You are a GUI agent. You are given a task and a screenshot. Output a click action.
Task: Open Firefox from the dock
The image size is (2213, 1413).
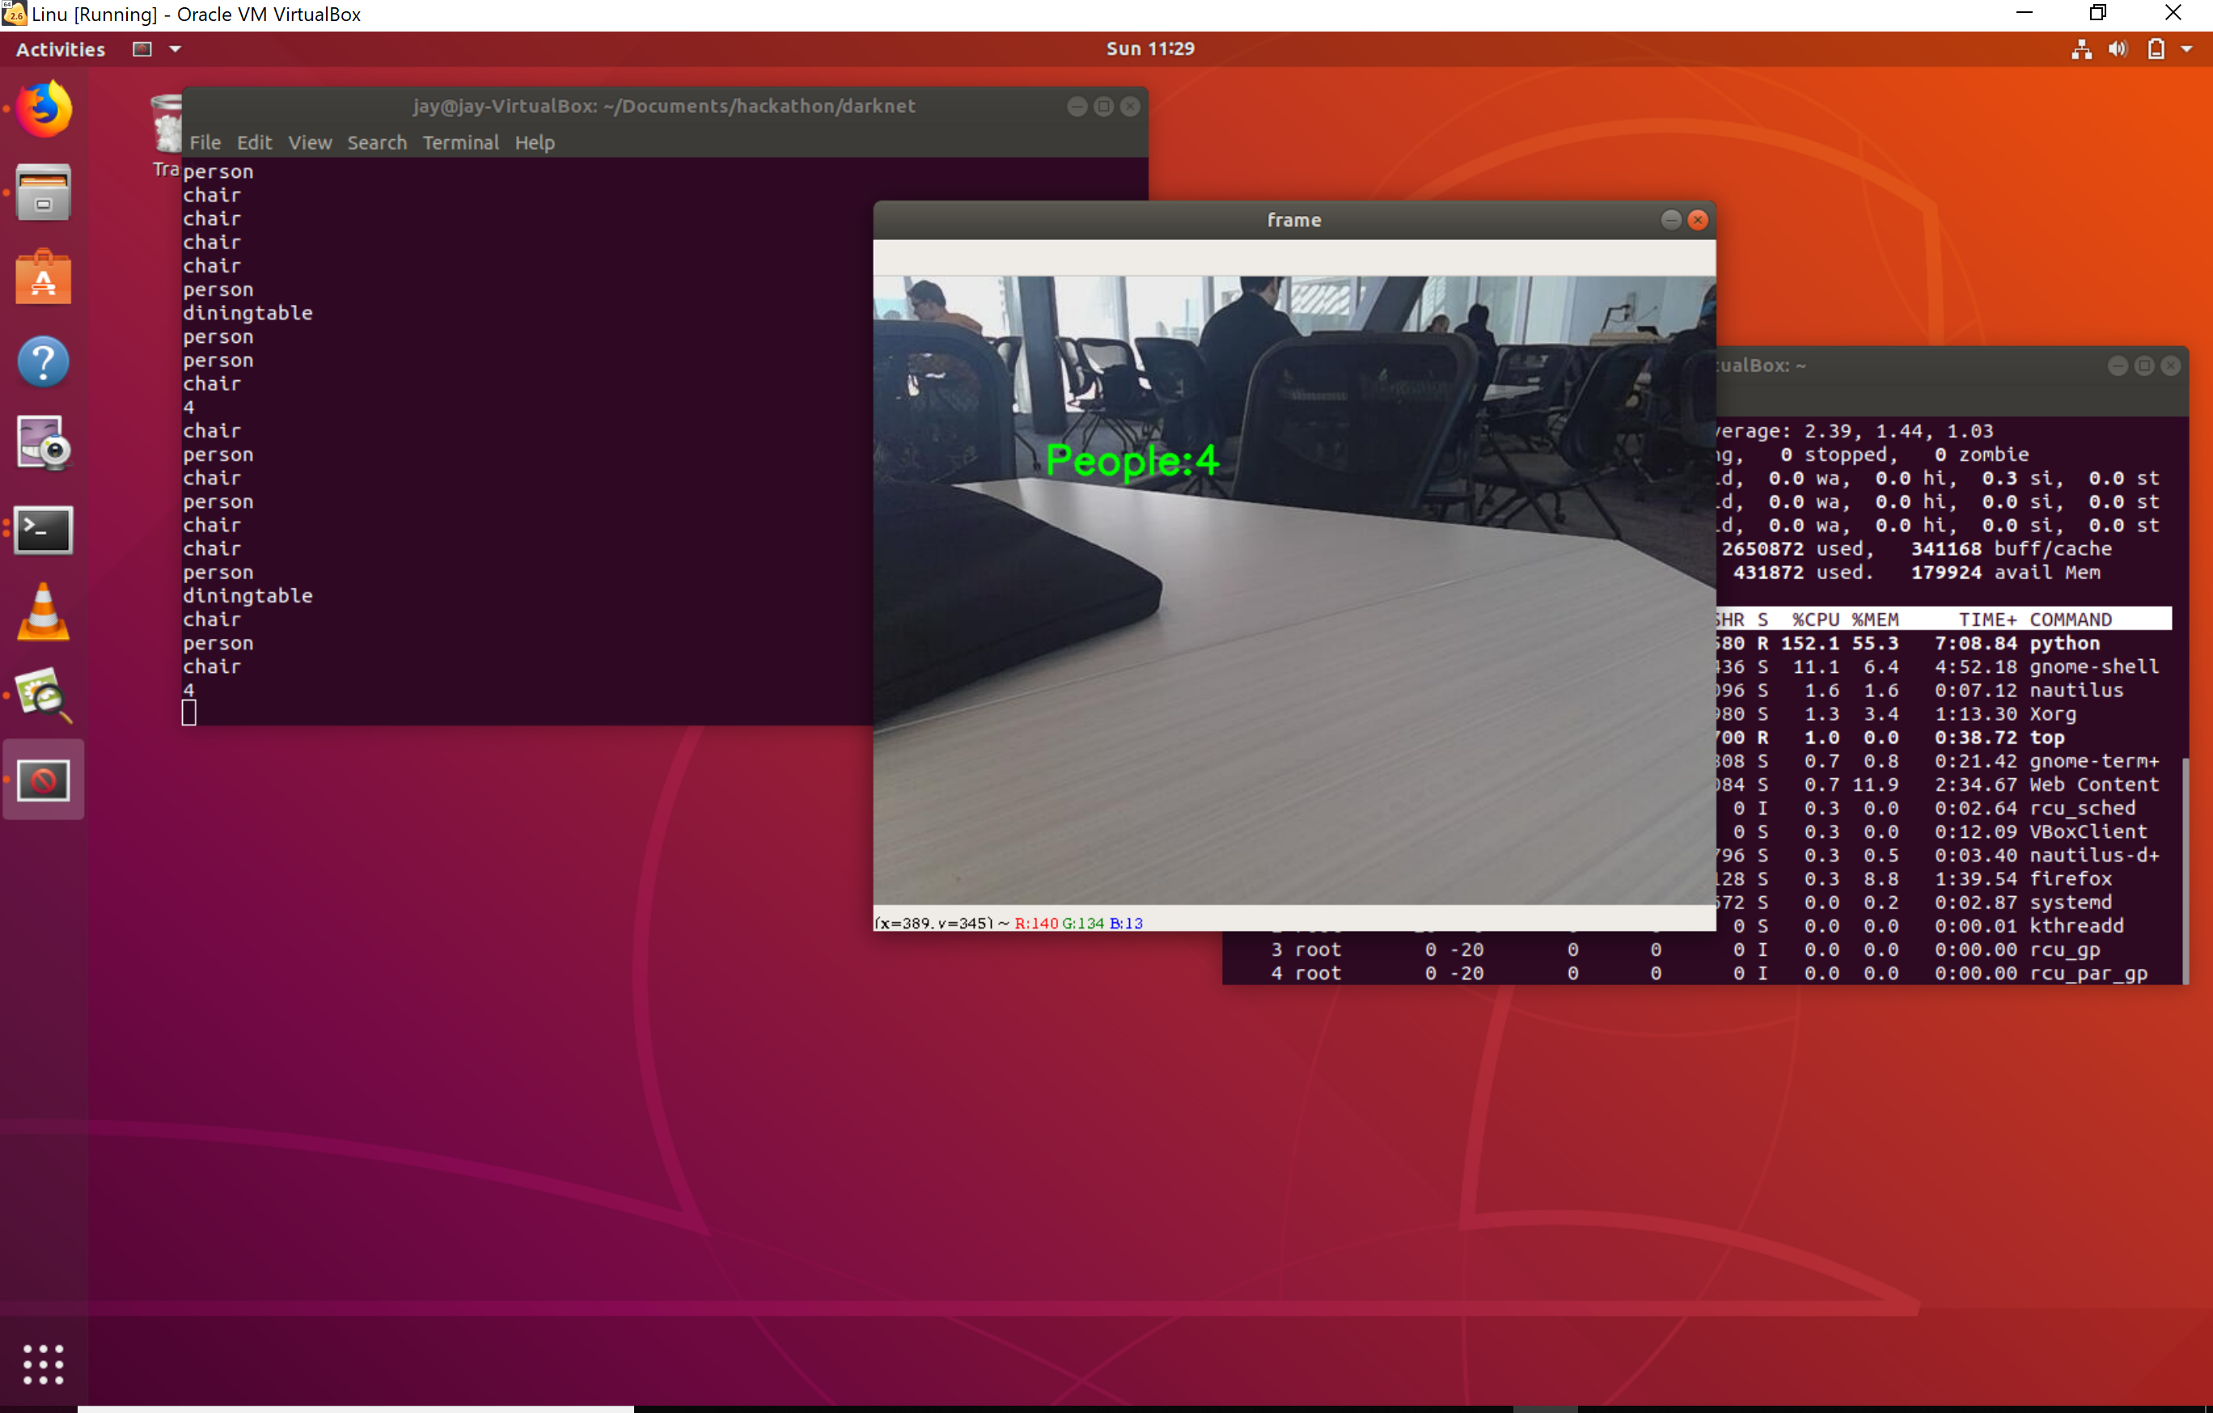(43, 109)
